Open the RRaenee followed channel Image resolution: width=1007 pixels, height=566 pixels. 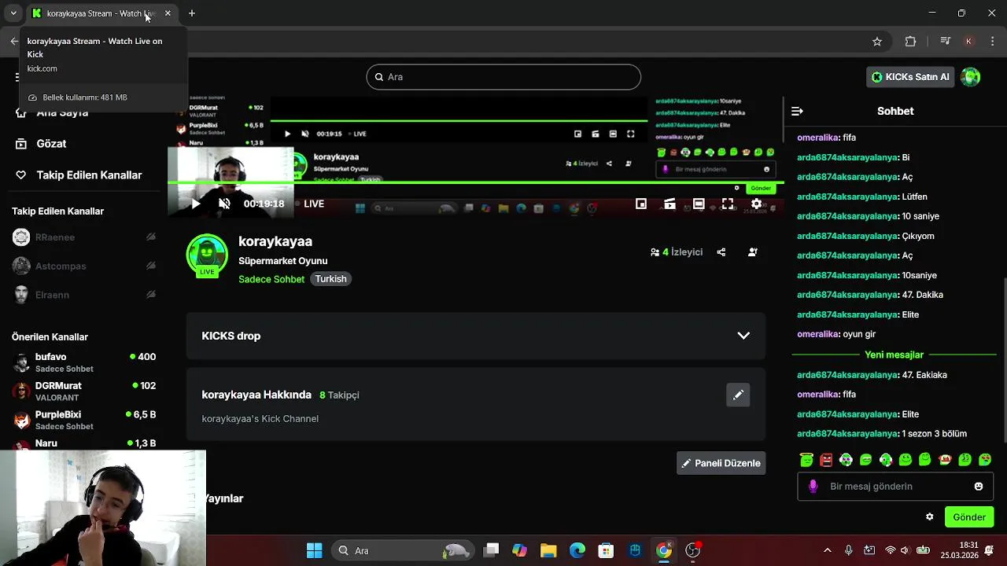pyautogui.click(x=84, y=237)
